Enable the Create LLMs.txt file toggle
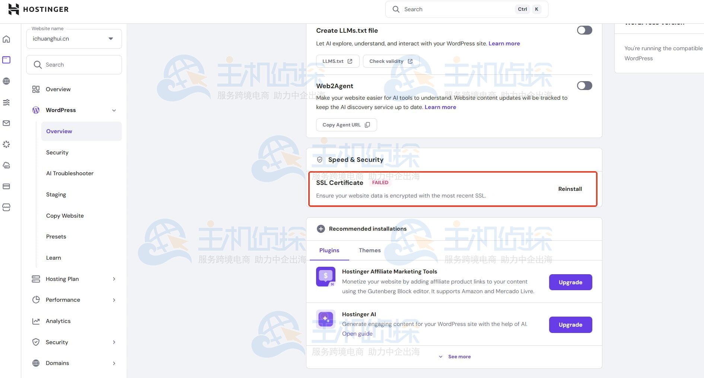This screenshot has height=378, width=704. [584, 30]
